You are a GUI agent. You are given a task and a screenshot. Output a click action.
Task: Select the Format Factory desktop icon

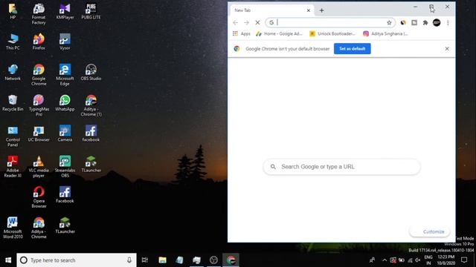pyautogui.click(x=39, y=14)
